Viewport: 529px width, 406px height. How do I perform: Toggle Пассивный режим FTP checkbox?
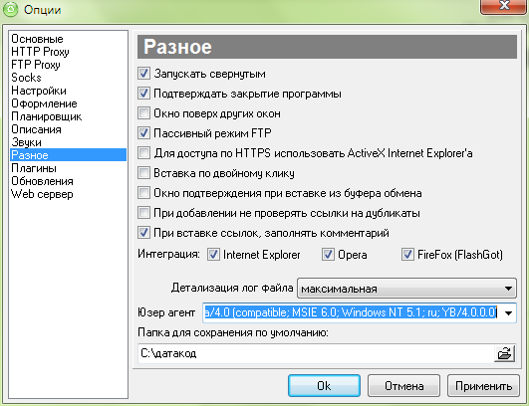(x=143, y=133)
